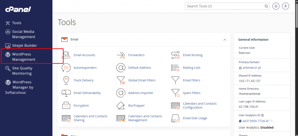Open the Email Disk Usage link
The width and height of the screenshot is (298, 136).
pyautogui.click(x=195, y=118)
